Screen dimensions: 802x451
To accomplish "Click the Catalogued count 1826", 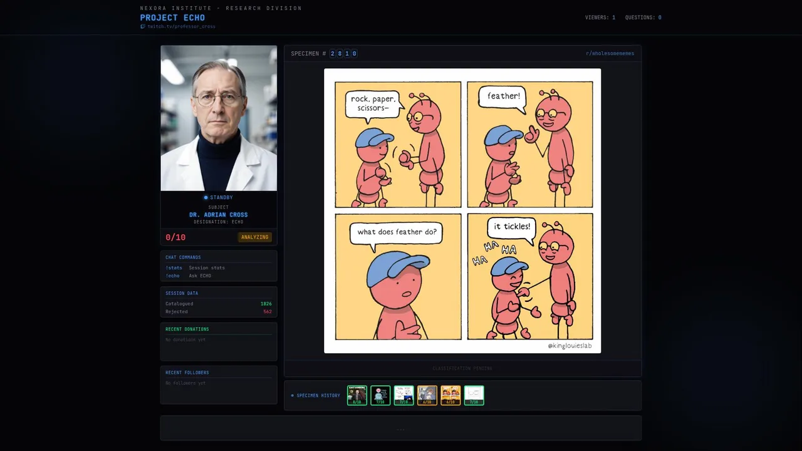I will click(266, 304).
